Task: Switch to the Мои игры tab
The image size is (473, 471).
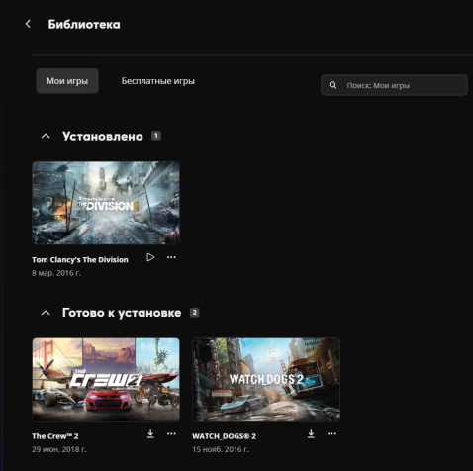Action: click(x=67, y=81)
